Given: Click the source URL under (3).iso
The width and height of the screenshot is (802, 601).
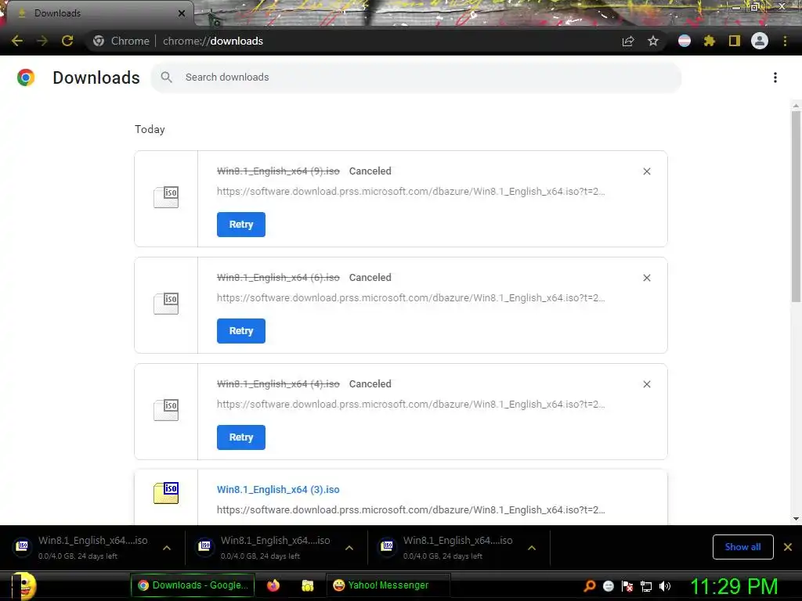Looking at the screenshot, I should (410, 510).
